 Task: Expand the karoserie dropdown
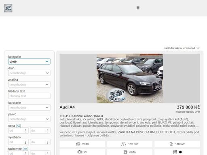click(x=29, y=107)
